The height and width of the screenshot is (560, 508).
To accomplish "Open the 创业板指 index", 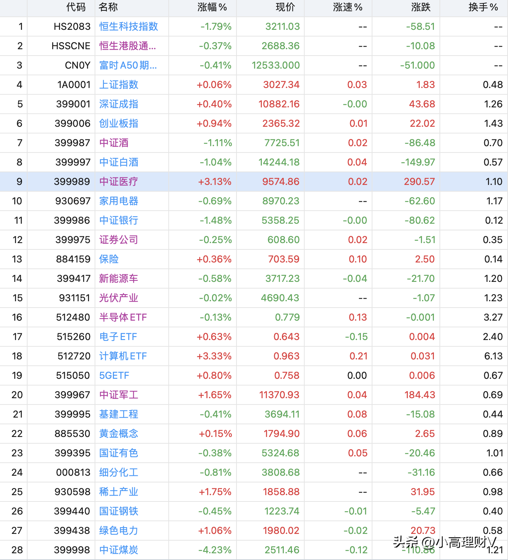I will (x=119, y=123).
